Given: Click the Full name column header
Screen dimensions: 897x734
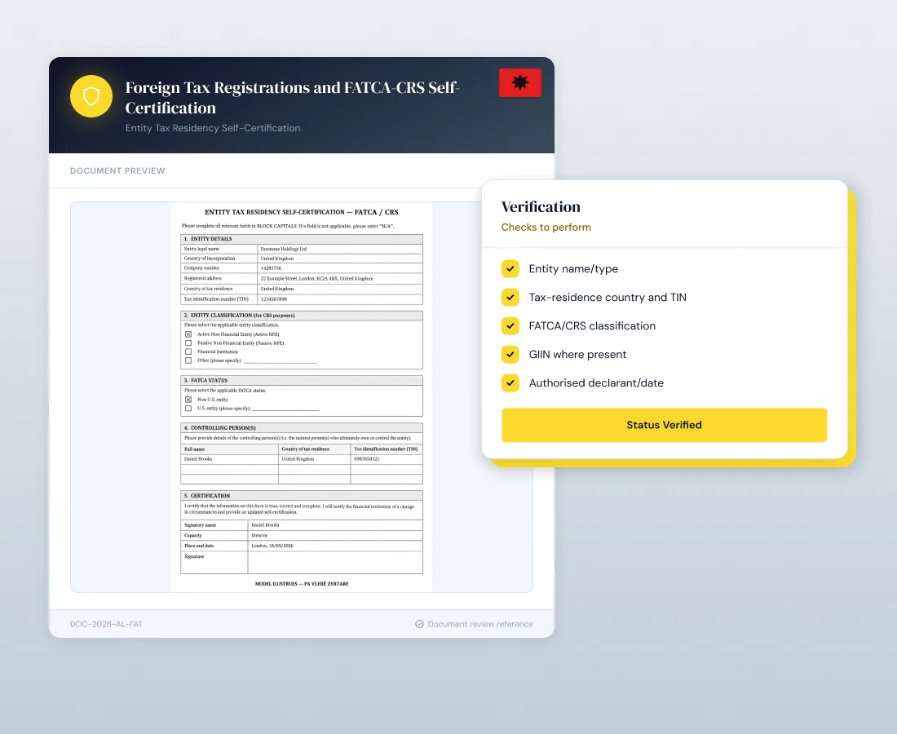Looking at the screenshot, I should pos(195,449).
